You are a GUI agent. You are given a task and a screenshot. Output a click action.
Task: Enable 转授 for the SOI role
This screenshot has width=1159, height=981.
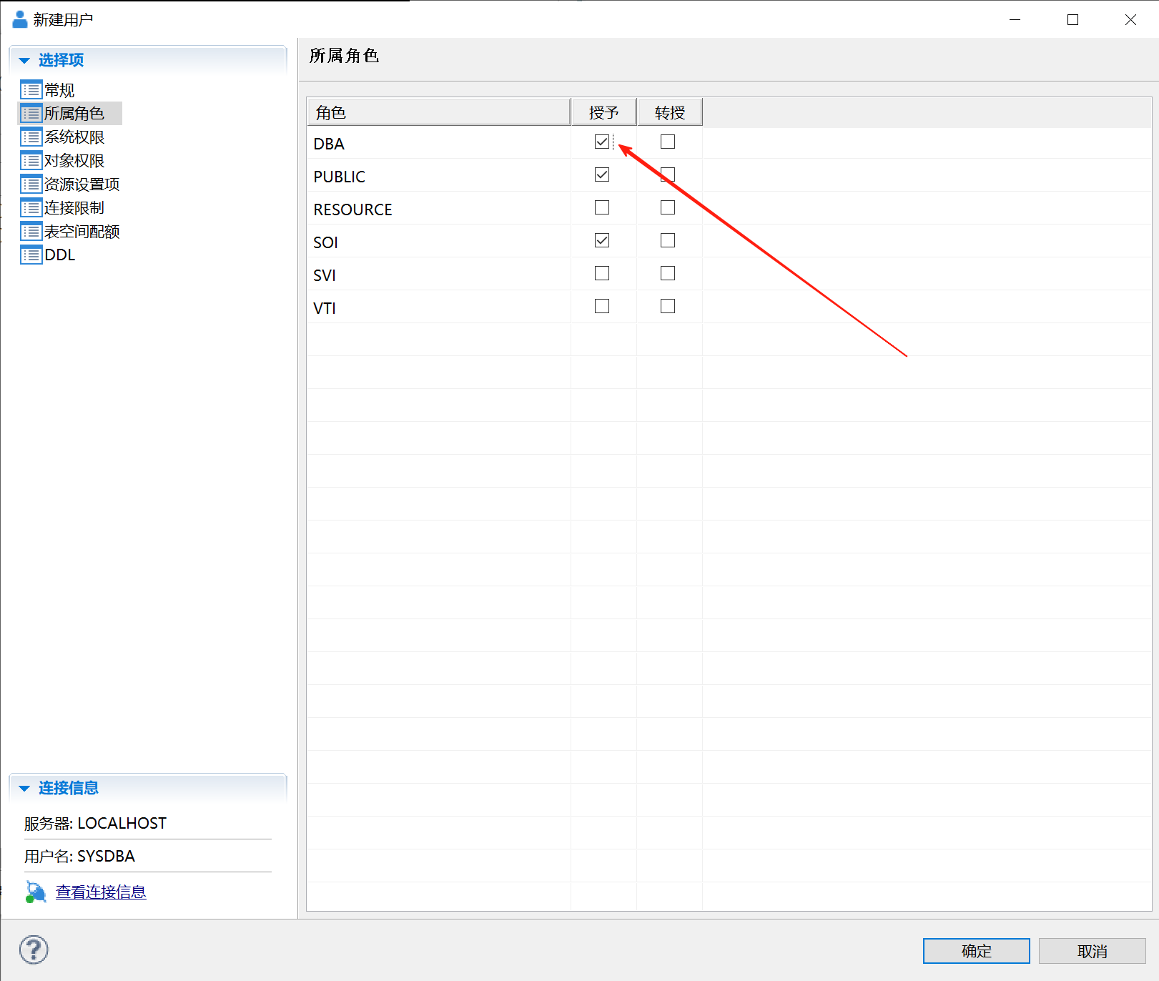[668, 240]
